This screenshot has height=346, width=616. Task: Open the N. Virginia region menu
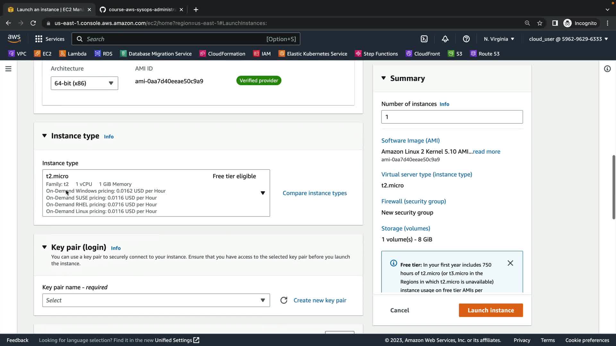(499, 39)
